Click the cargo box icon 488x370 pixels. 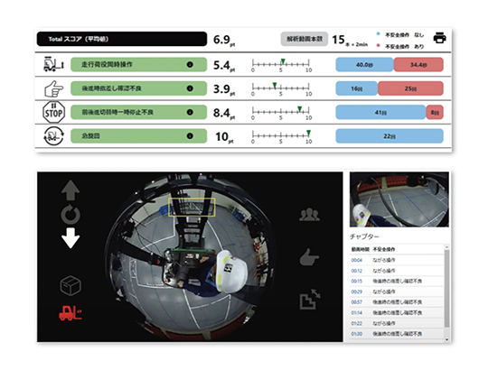tap(70, 285)
